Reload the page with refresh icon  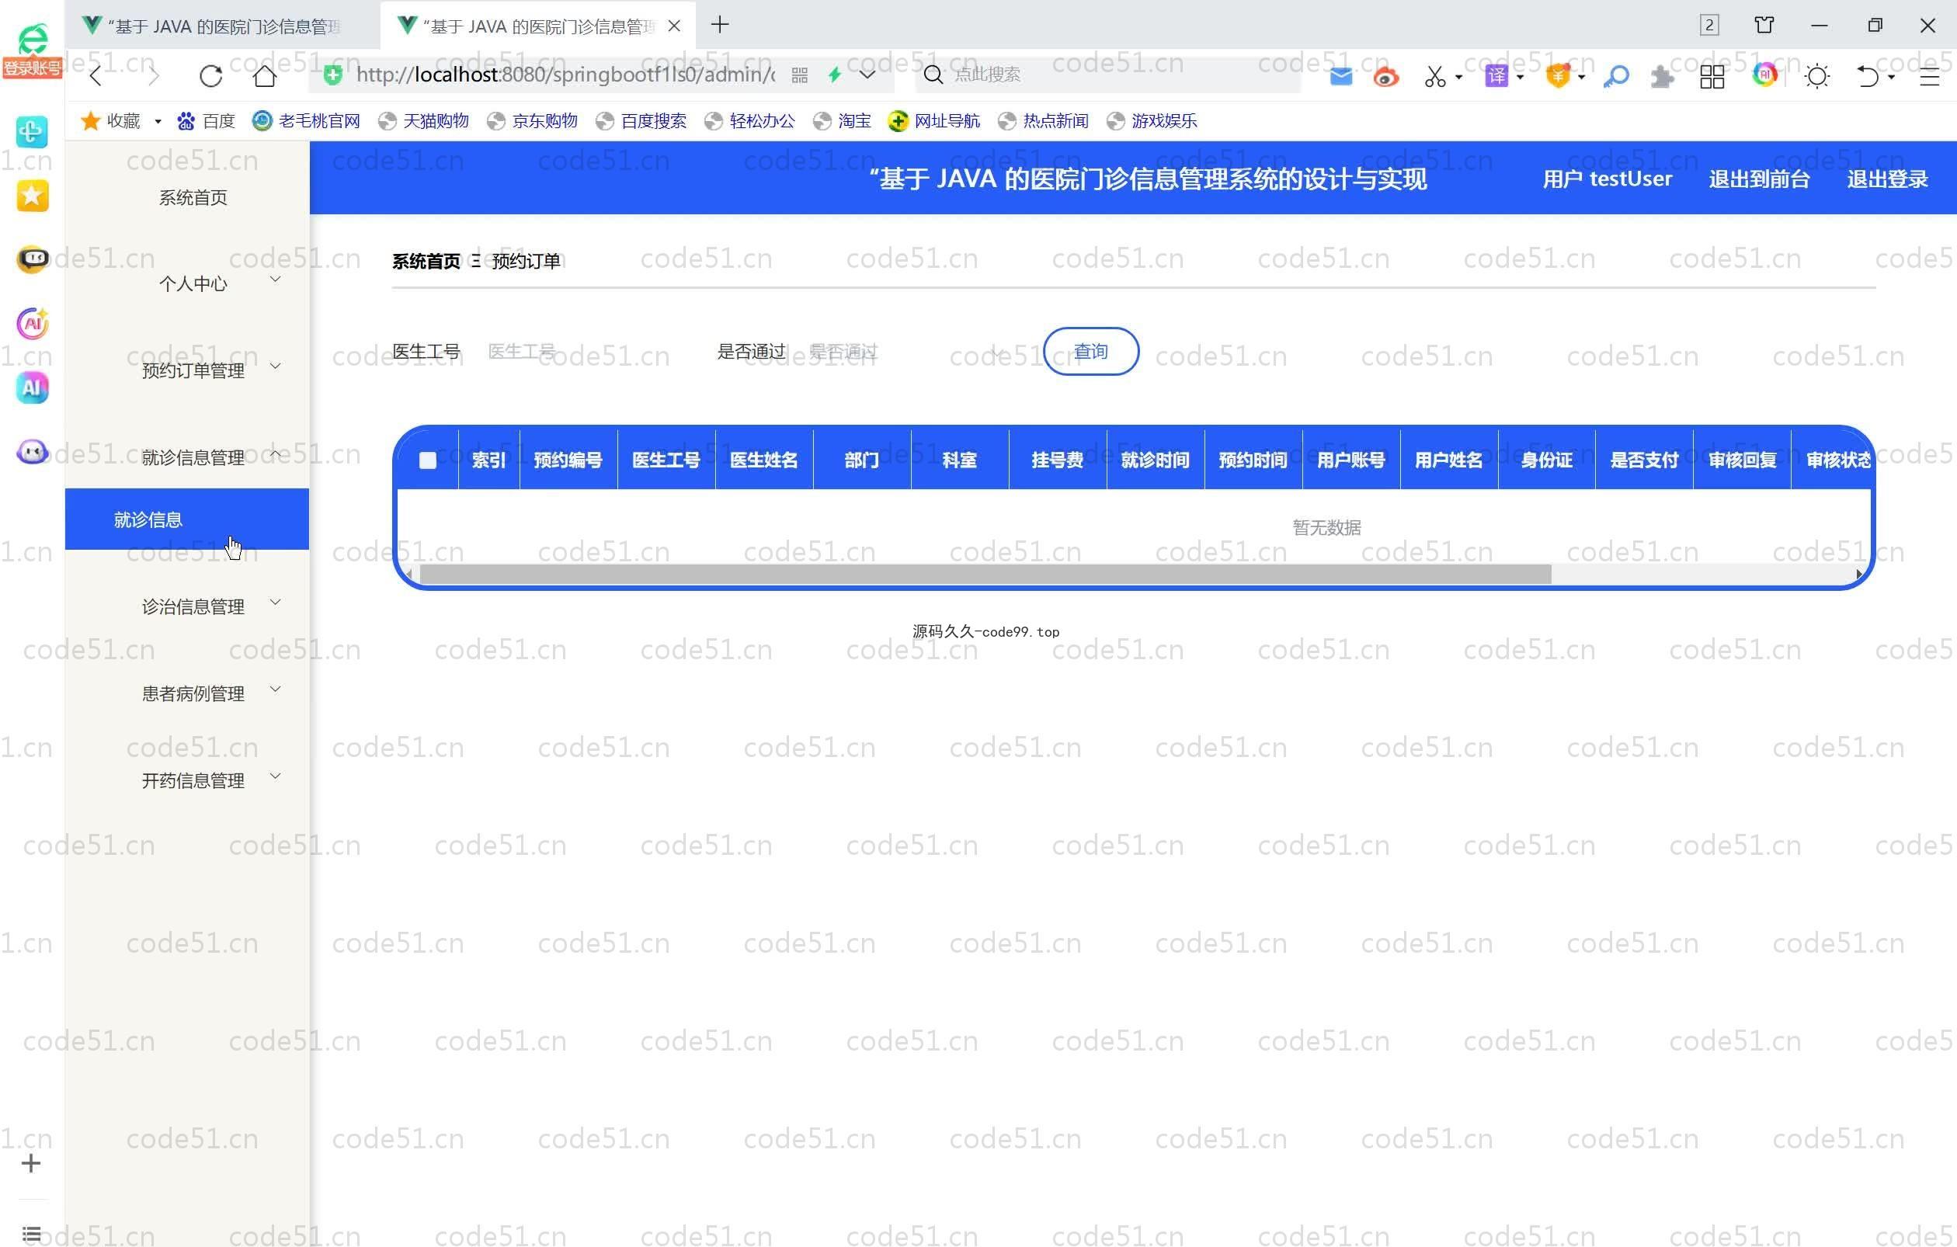(211, 75)
